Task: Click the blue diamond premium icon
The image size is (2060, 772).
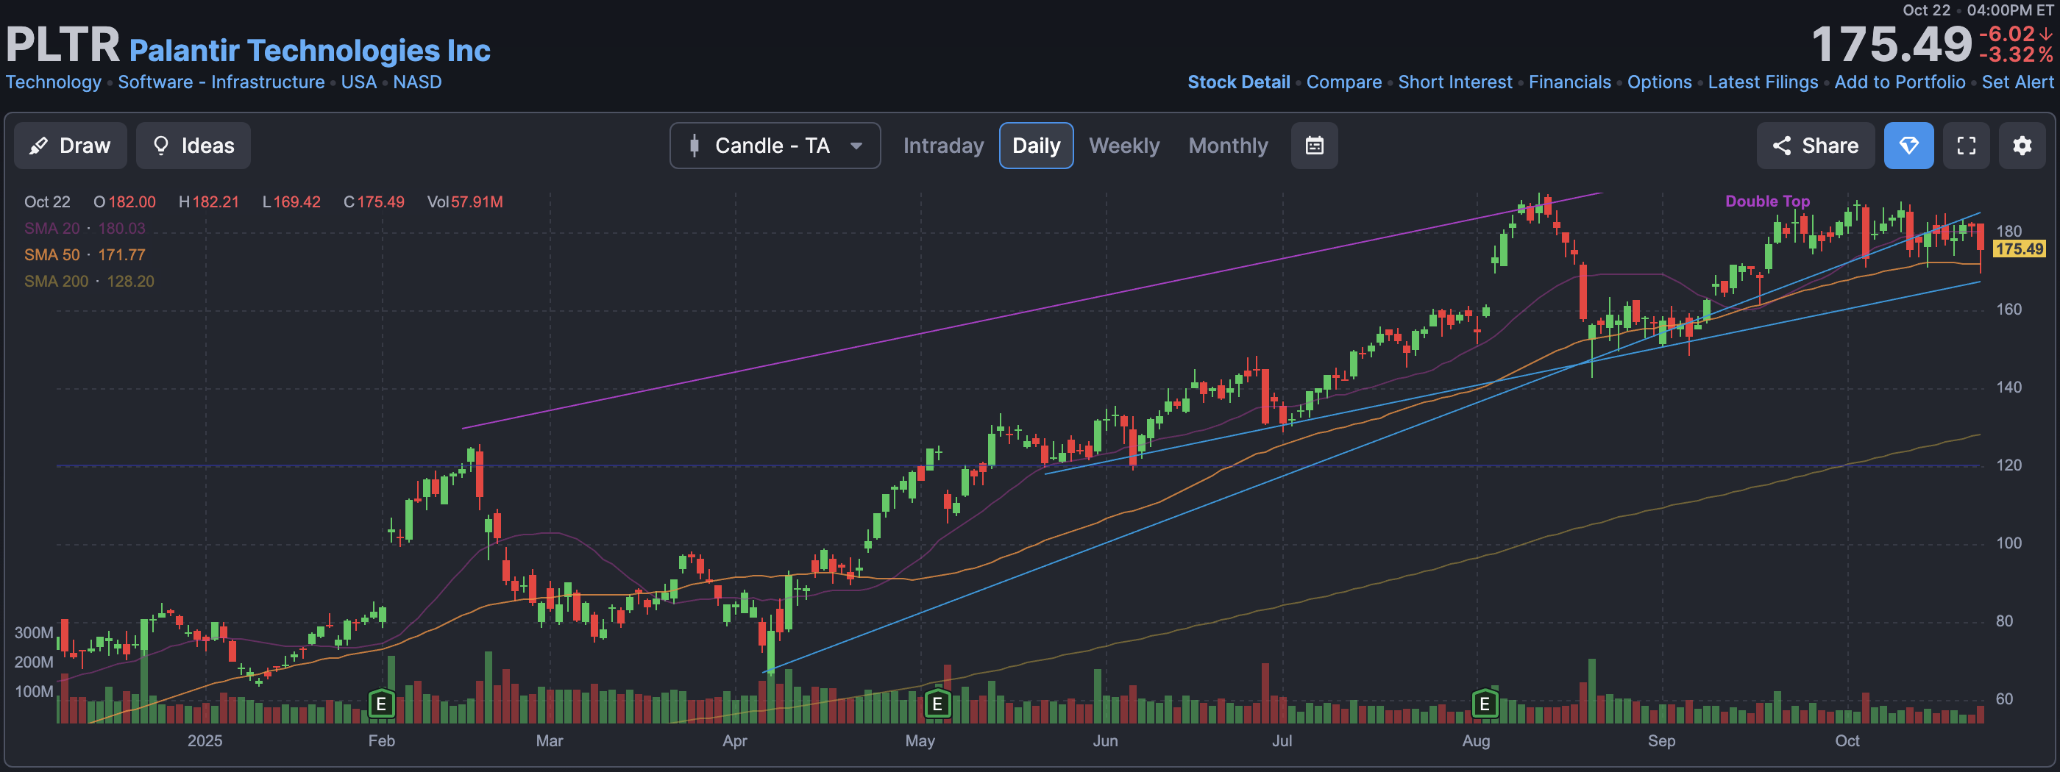Action: (1908, 146)
